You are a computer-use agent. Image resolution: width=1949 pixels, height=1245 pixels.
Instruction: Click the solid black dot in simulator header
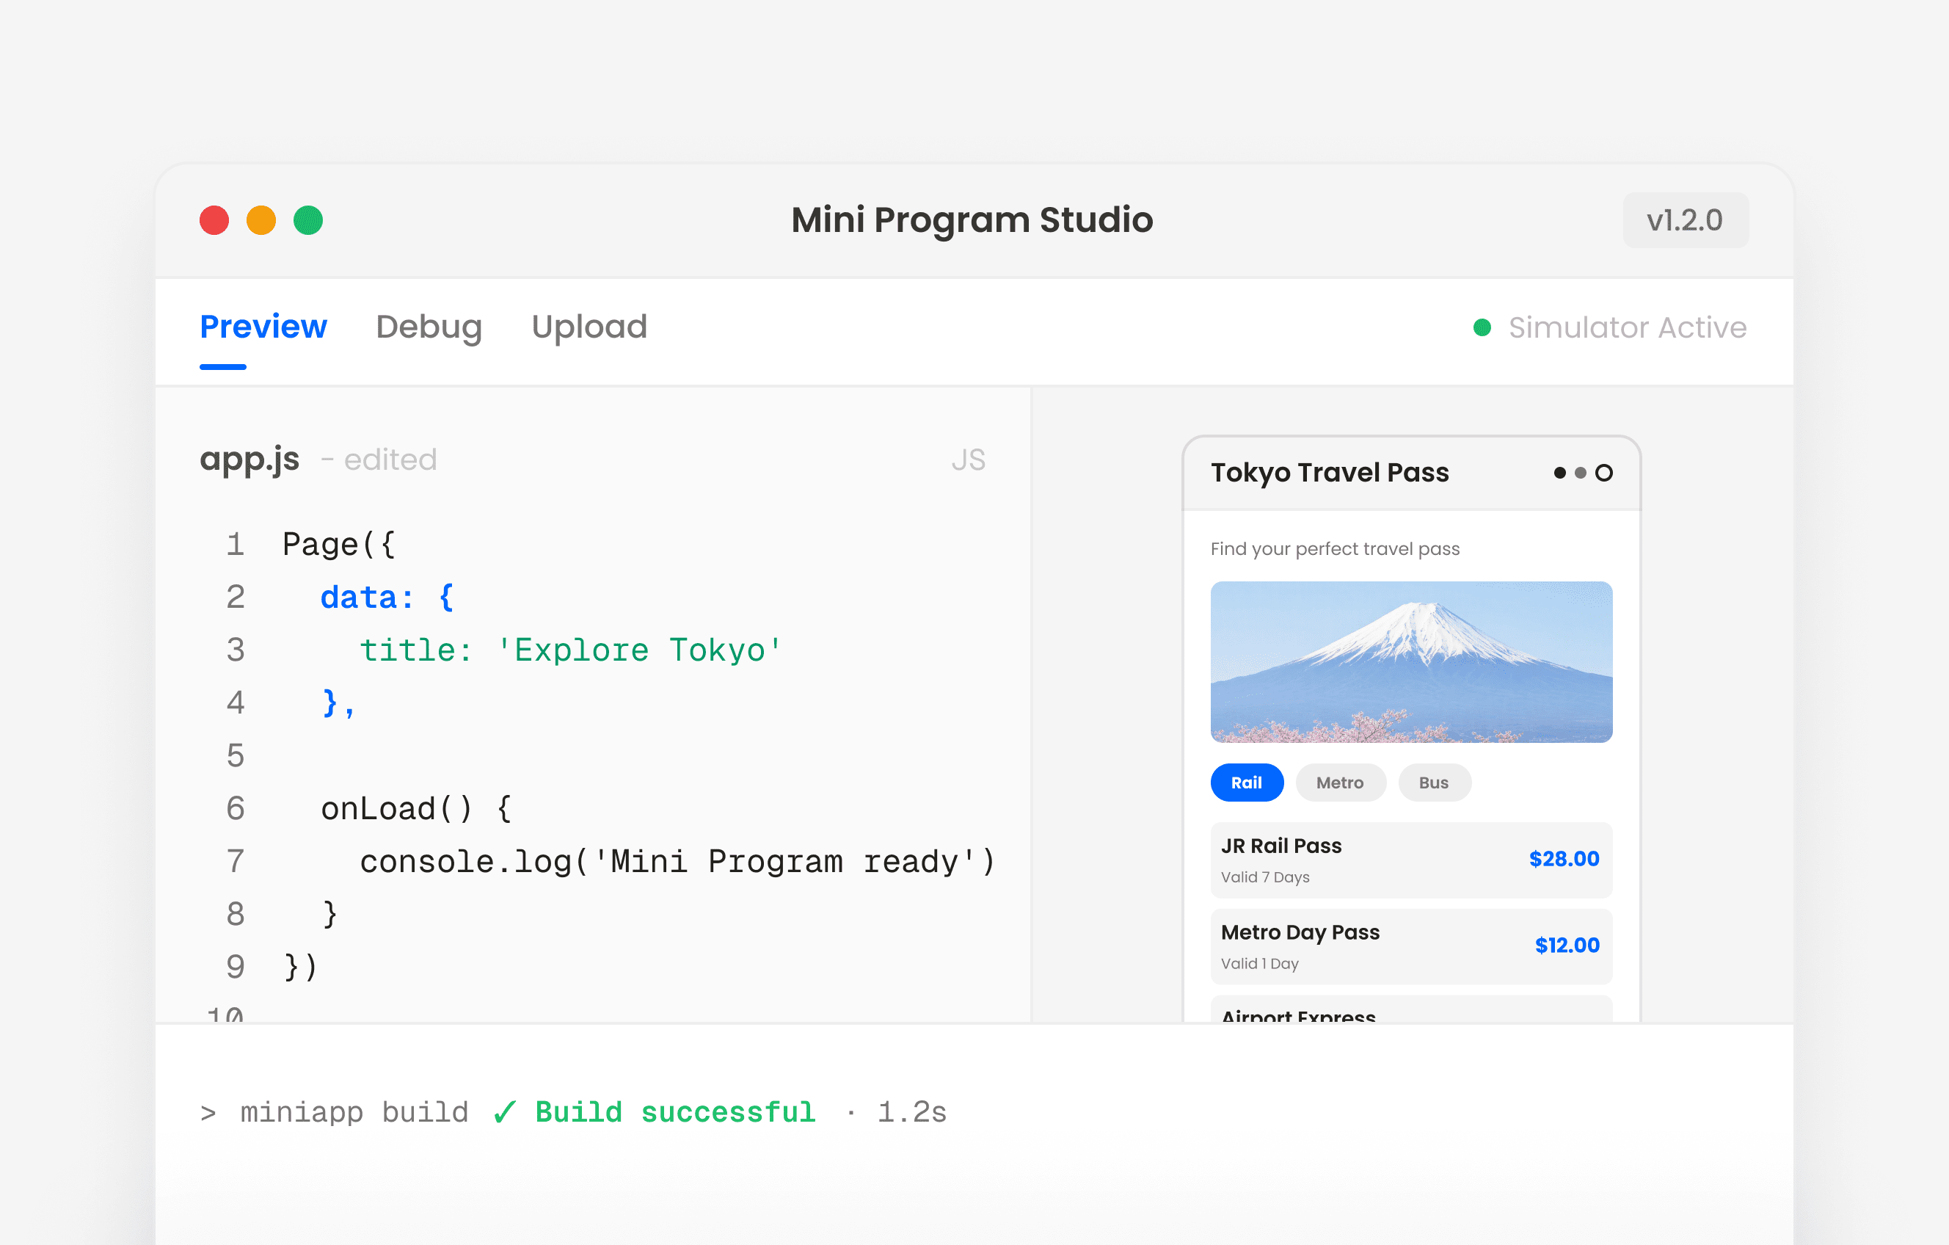1559,473
